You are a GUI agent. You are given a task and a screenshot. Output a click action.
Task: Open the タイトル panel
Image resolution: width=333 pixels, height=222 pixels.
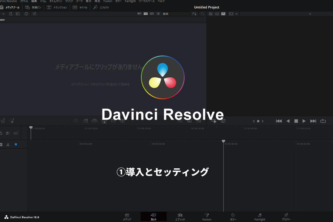tap(80, 7)
